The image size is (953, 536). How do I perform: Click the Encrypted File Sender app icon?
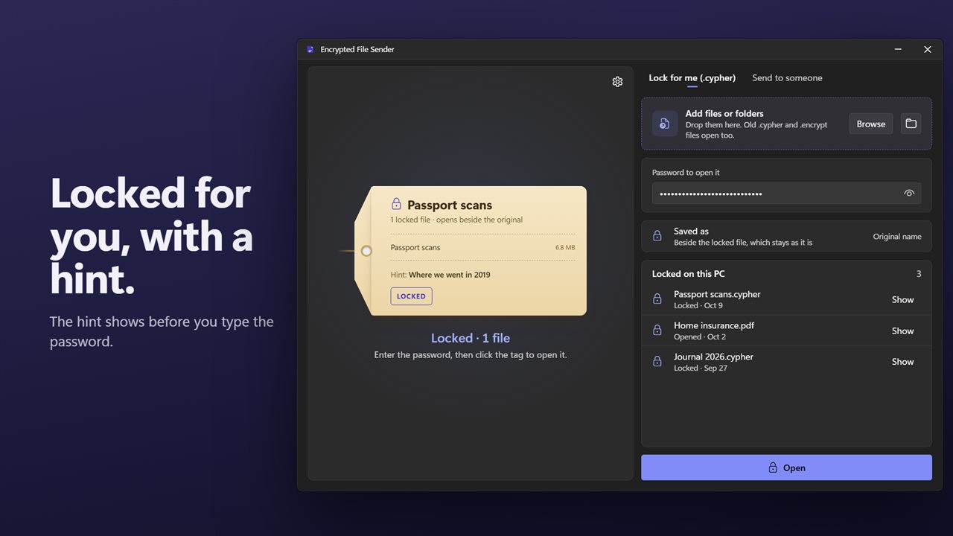tap(310, 50)
